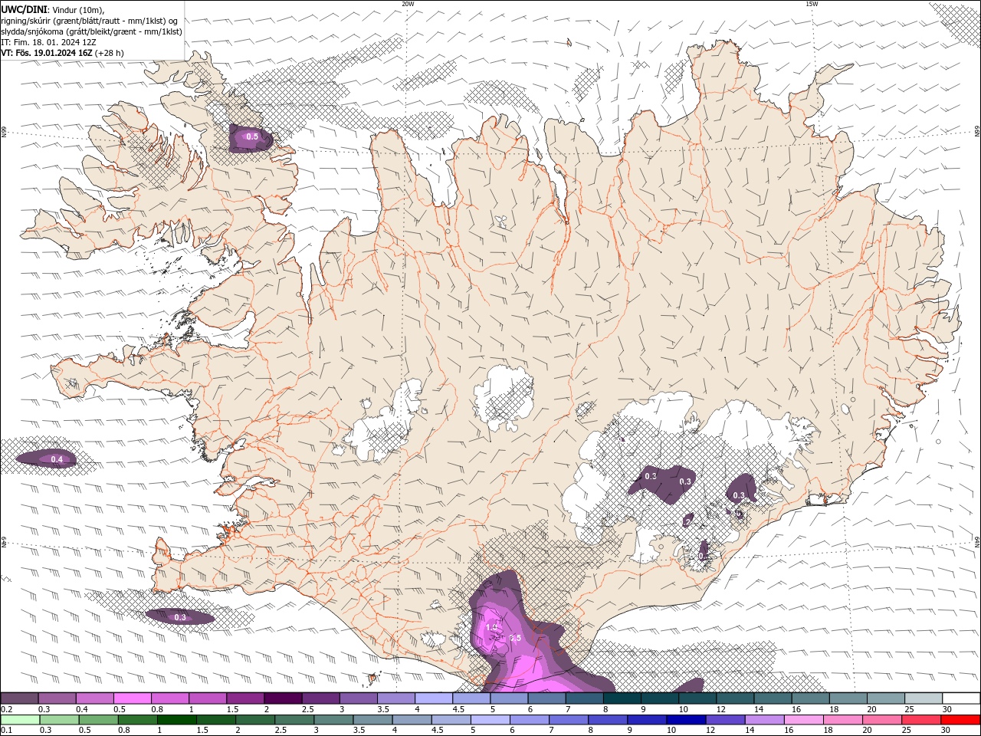981x736 pixels.
Task: Select the 25 light gray swatch in upper scale
Action: coord(924,698)
